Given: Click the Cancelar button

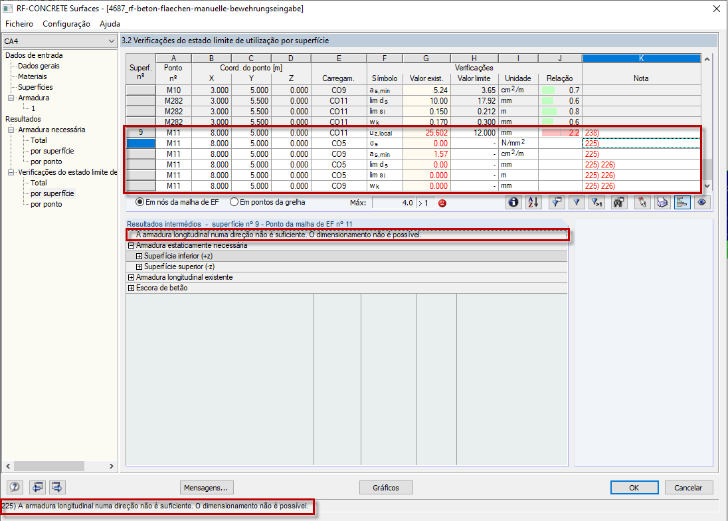Looking at the screenshot, I should 688,488.
